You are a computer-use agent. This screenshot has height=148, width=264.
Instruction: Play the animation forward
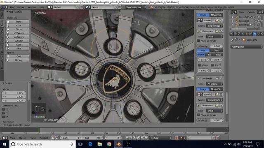click(139, 138)
